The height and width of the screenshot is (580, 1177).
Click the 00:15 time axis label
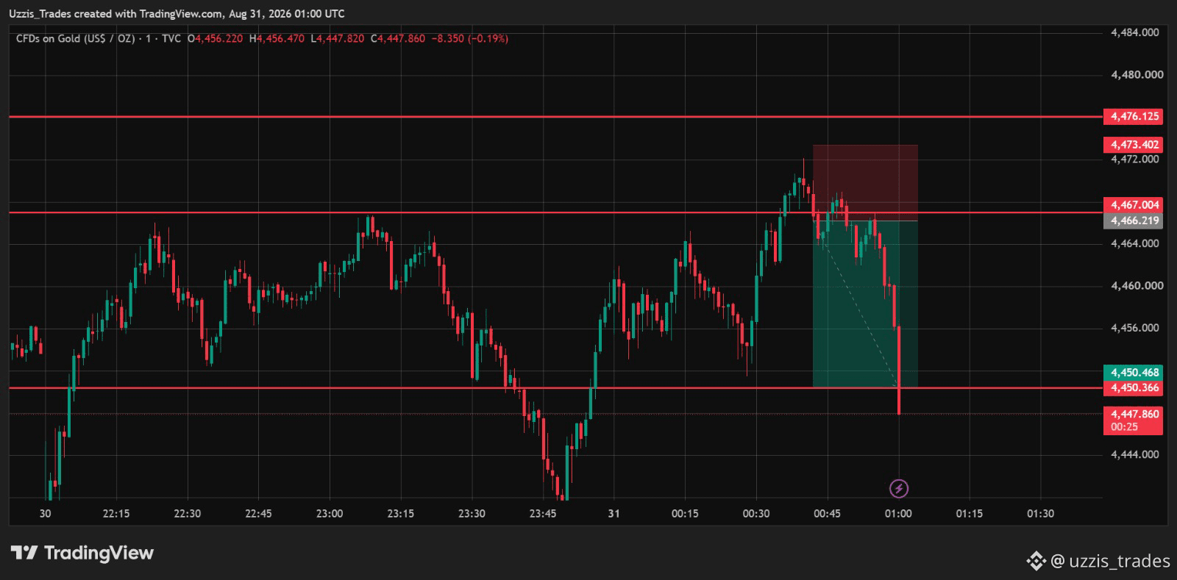coord(685,514)
